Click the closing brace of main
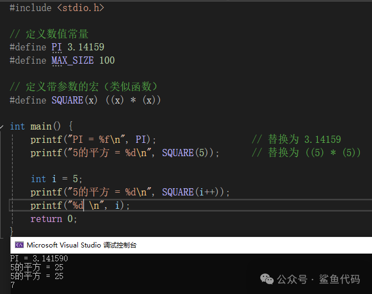The width and height of the screenshot is (372, 294). (12, 231)
